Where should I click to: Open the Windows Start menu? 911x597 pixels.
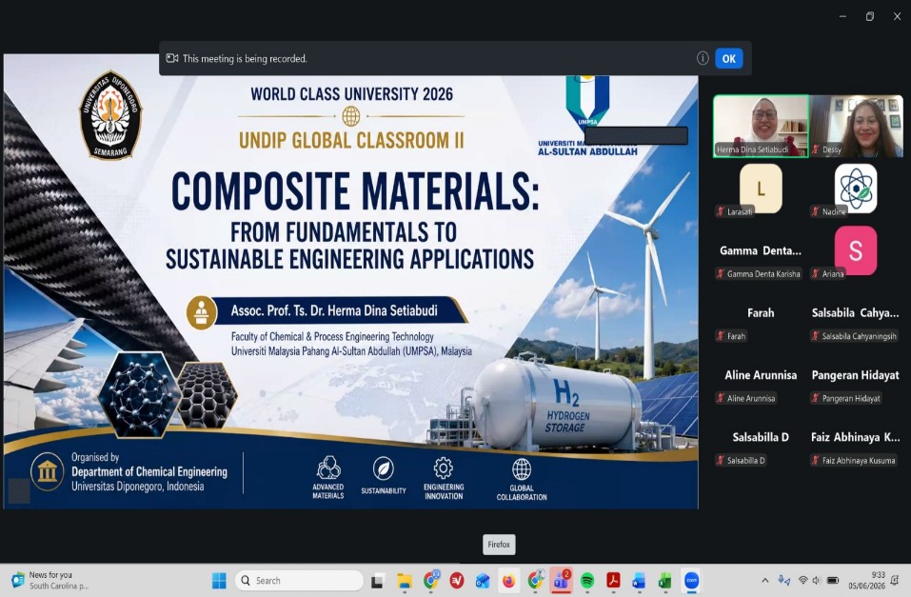[219, 581]
